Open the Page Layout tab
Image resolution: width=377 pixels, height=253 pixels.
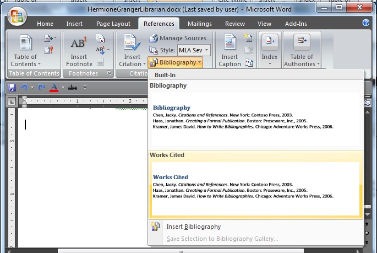tap(113, 24)
